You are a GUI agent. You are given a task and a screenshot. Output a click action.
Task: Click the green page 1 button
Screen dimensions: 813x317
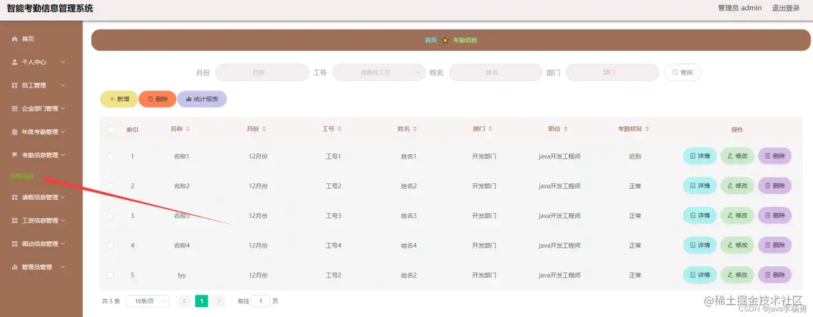(x=202, y=301)
